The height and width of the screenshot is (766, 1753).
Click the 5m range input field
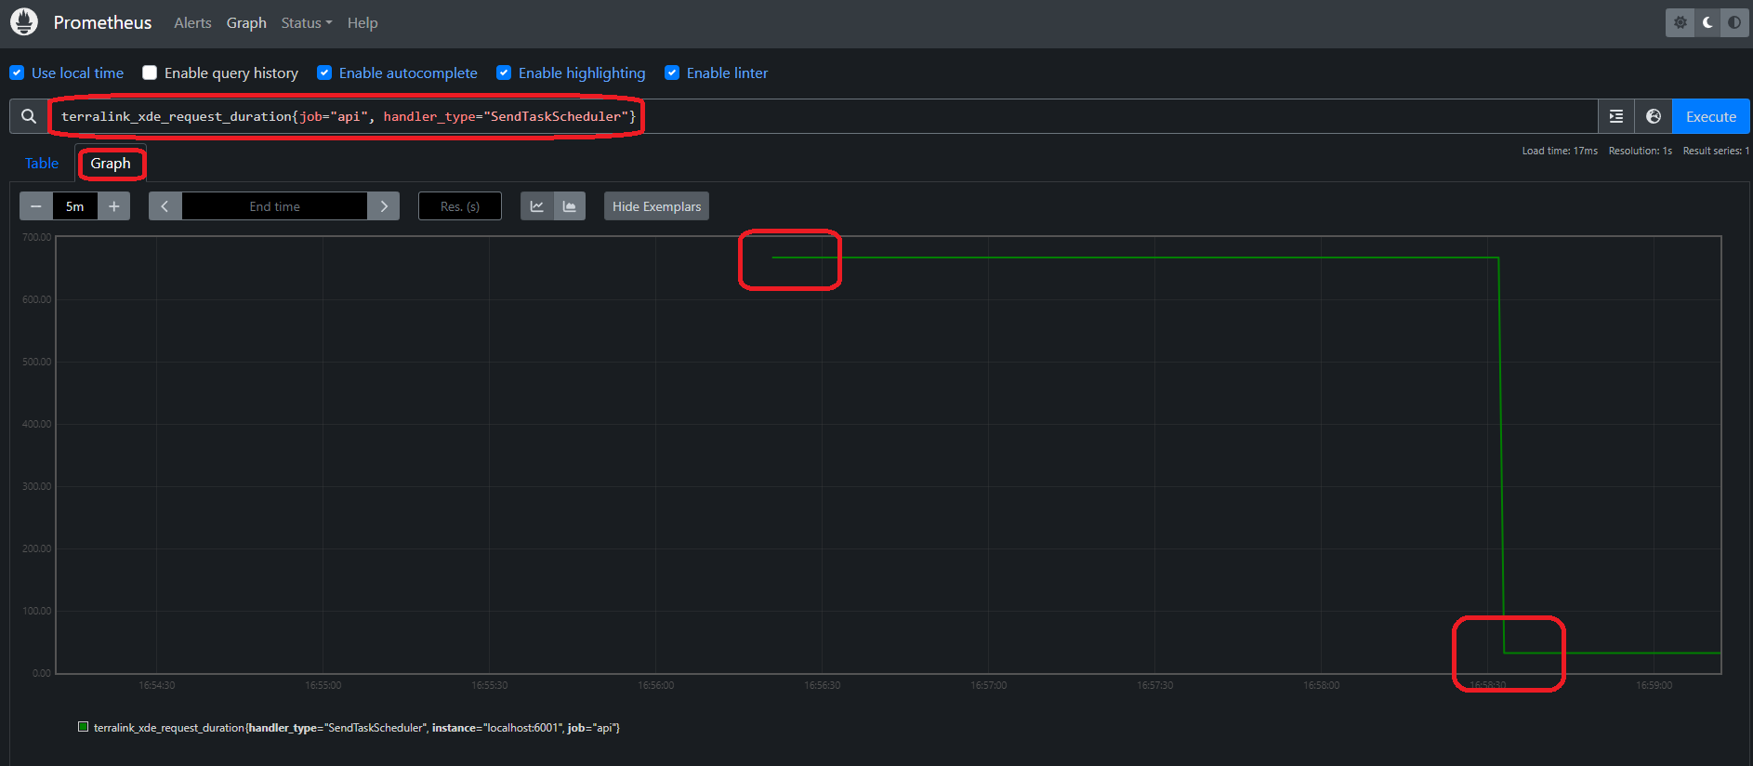pyautogui.click(x=75, y=206)
